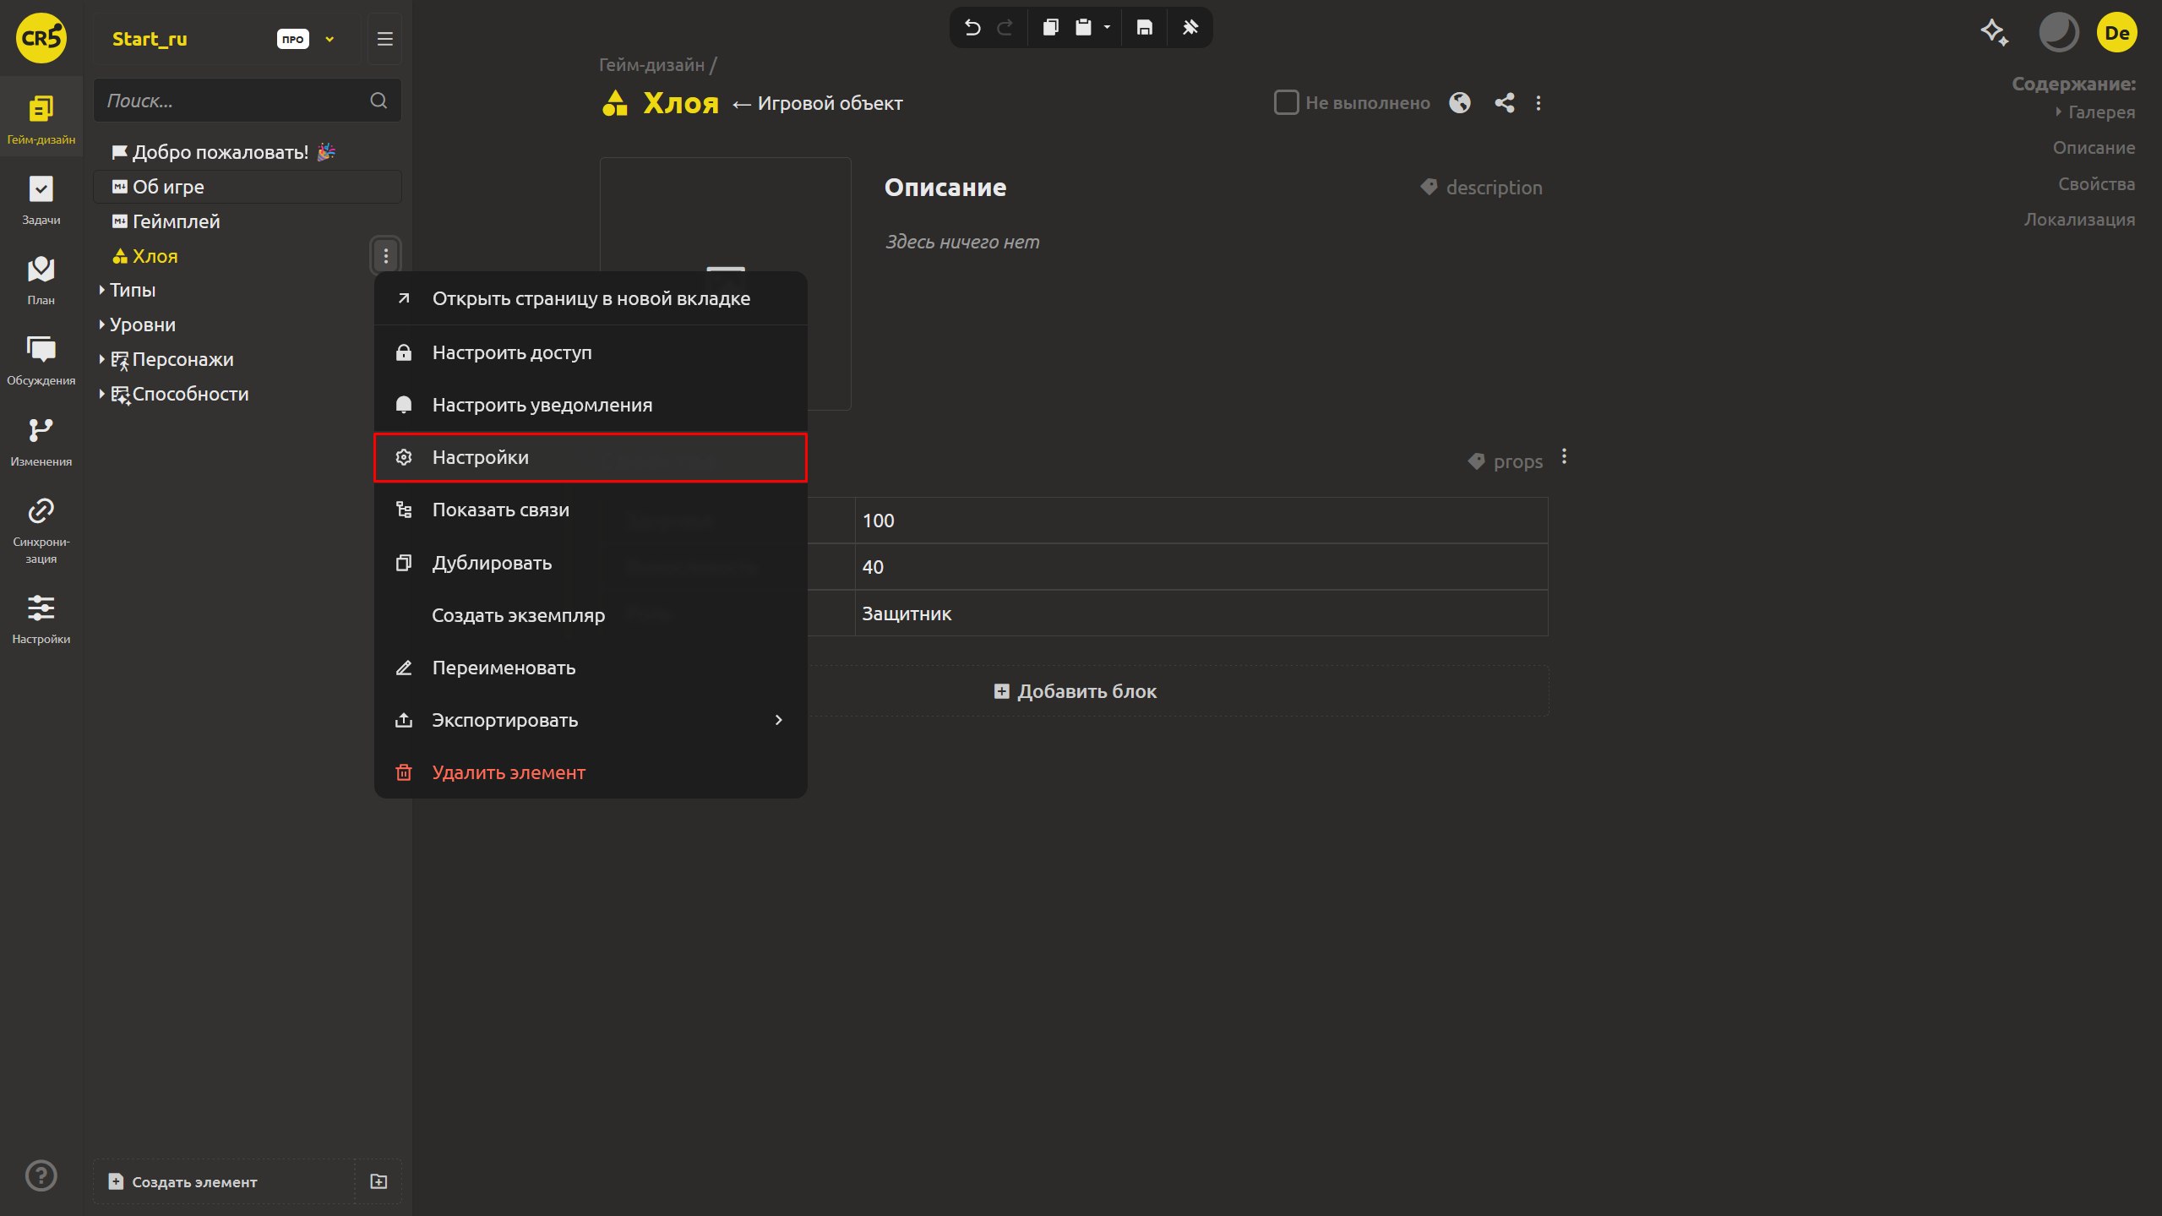This screenshot has width=2162, height=1216.
Task: Open the Настройки section in left sidebar
Action: tap(41, 619)
